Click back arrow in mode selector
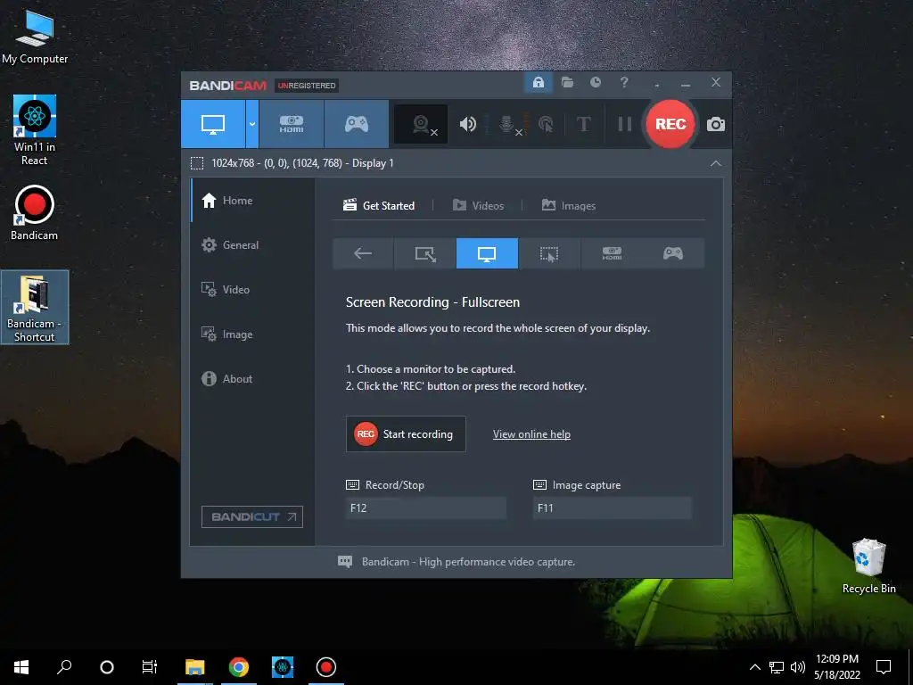Viewport: 913px width, 685px height. tap(363, 253)
